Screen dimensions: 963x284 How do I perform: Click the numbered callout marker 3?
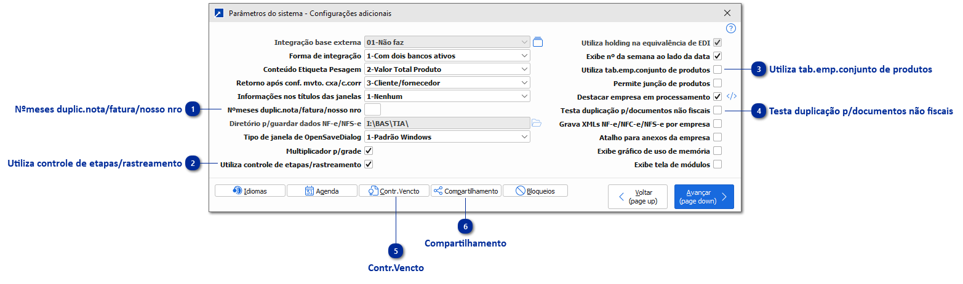pos(759,69)
